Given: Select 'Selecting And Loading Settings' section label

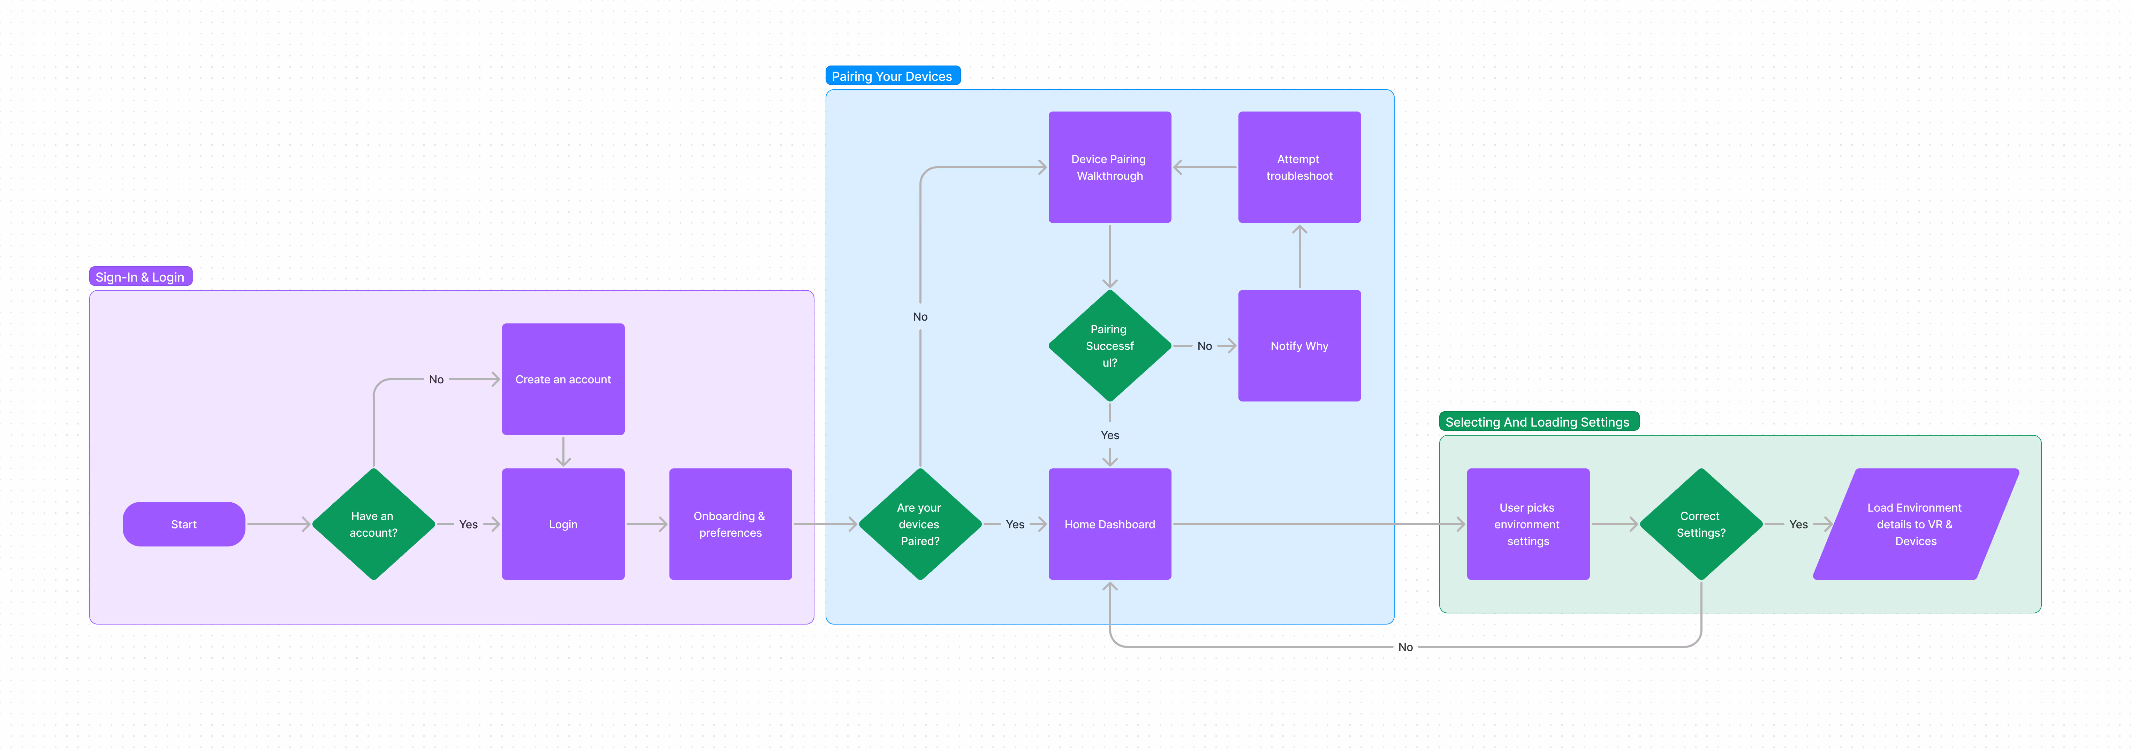Looking at the screenshot, I should pos(1537,422).
